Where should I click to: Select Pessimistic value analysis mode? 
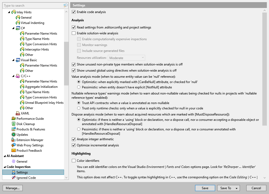pyautogui.click(x=79, y=87)
